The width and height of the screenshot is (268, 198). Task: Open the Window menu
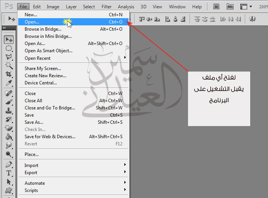177,7
